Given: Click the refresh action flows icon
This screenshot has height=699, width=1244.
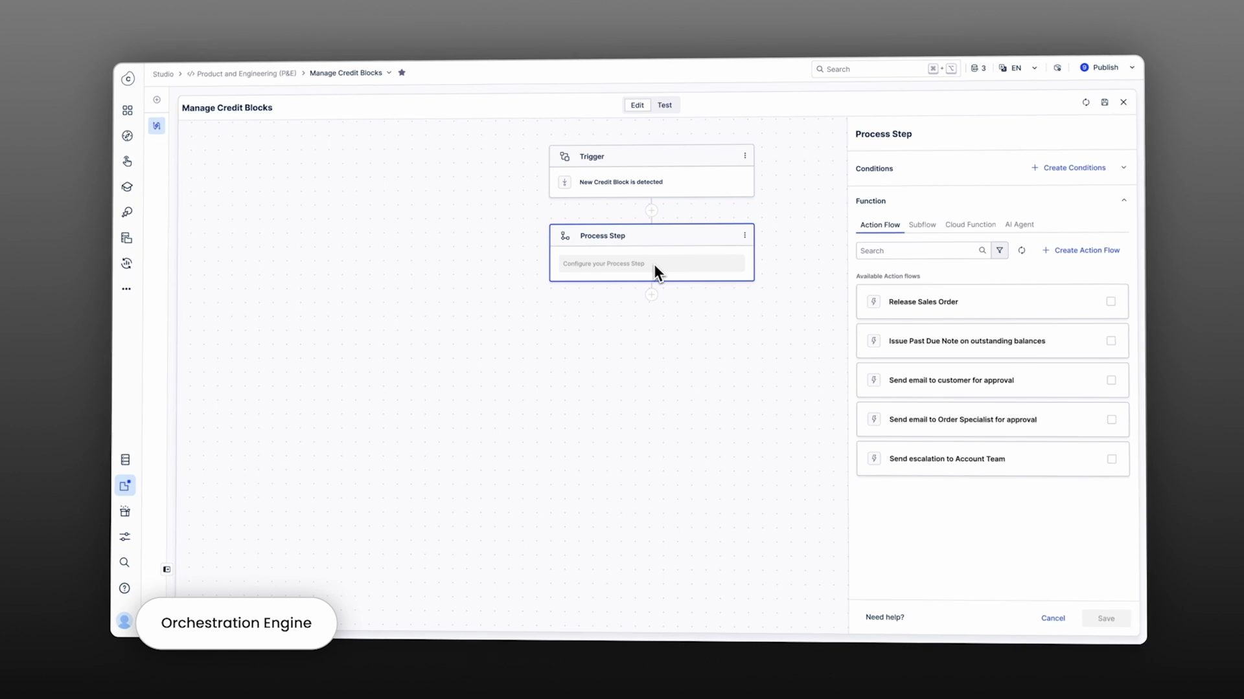Looking at the screenshot, I should [1022, 250].
